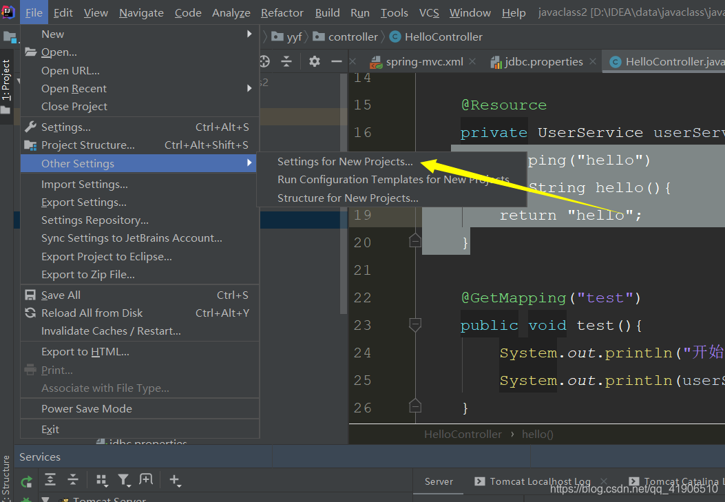The height and width of the screenshot is (502, 725).
Task: Choose Export Project to Eclipse
Action: 140,257
